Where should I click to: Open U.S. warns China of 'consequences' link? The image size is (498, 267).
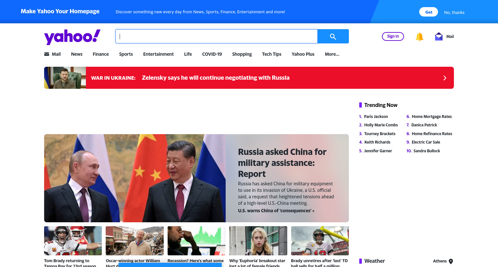coord(276,211)
